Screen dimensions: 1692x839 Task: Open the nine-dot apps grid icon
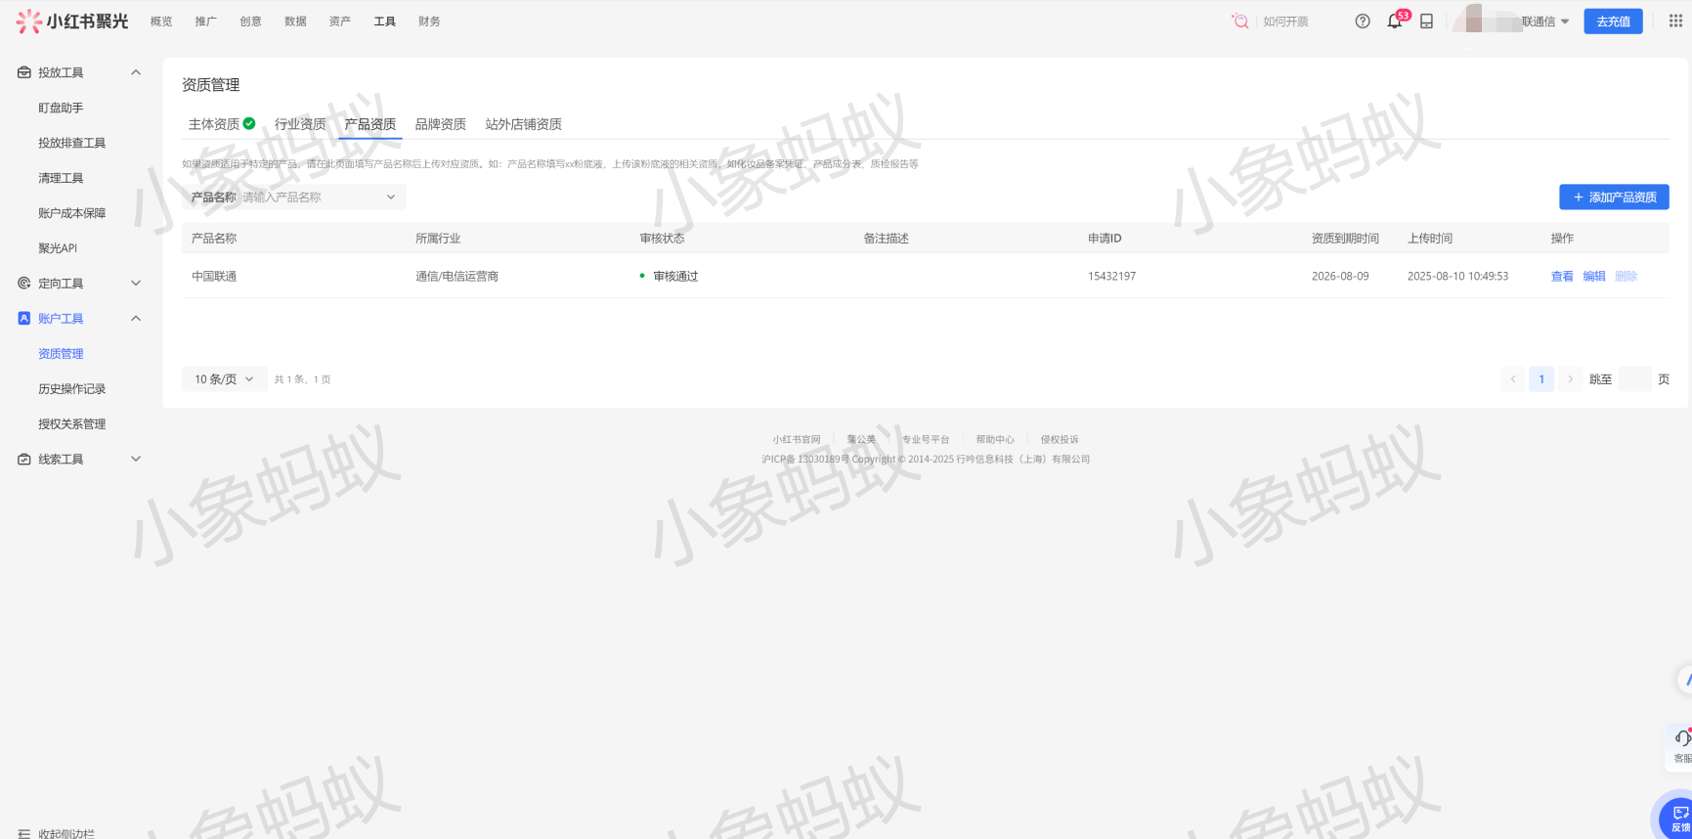point(1675,21)
